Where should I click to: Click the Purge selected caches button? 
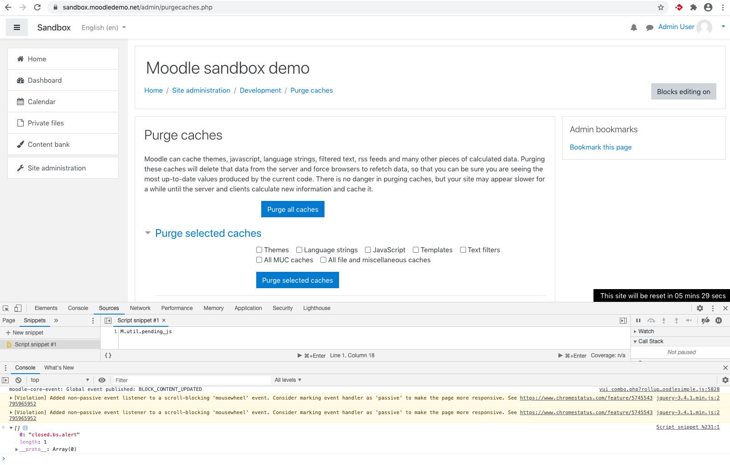click(298, 280)
